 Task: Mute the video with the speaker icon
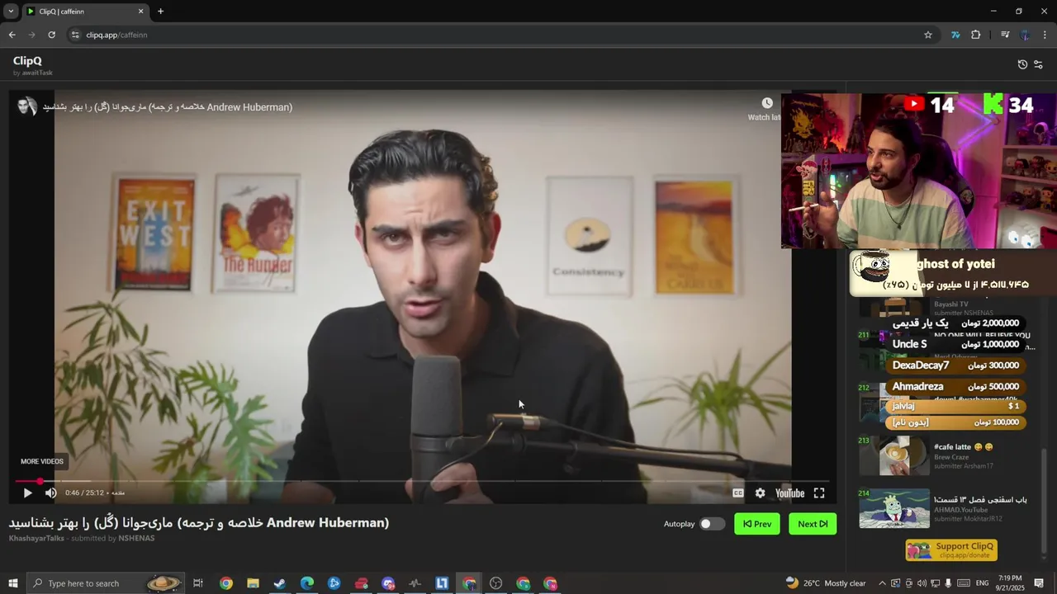50,493
